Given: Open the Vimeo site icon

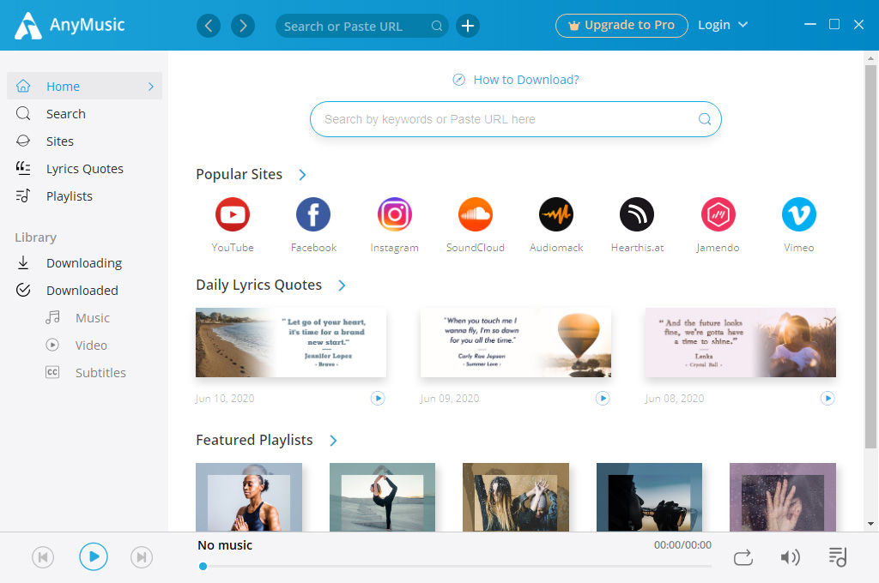Looking at the screenshot, I should pyautogui.click(x=799, y=214).
